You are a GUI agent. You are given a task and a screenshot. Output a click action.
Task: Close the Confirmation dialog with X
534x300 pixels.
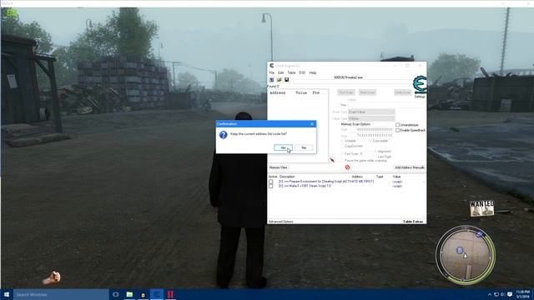pyautogui.click(x=312, y=124)
